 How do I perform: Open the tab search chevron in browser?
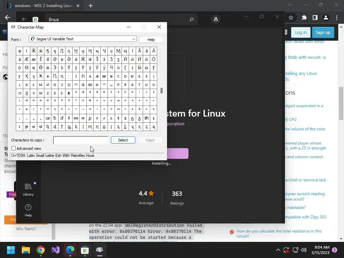[x=290, y=5]
